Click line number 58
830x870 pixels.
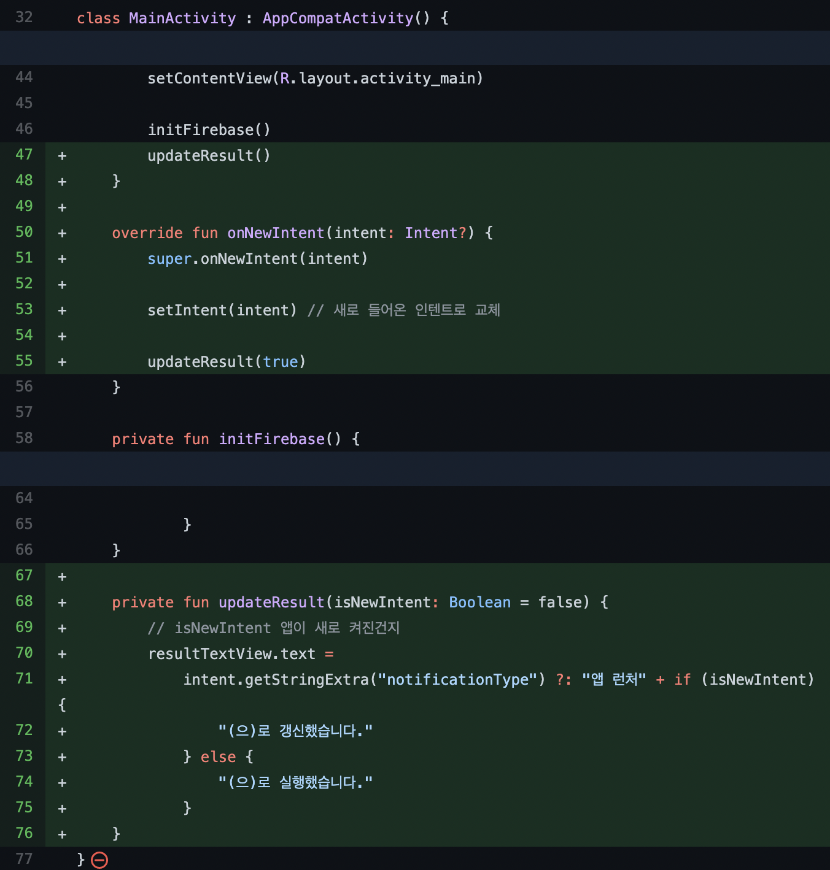(x=24, y=438)
